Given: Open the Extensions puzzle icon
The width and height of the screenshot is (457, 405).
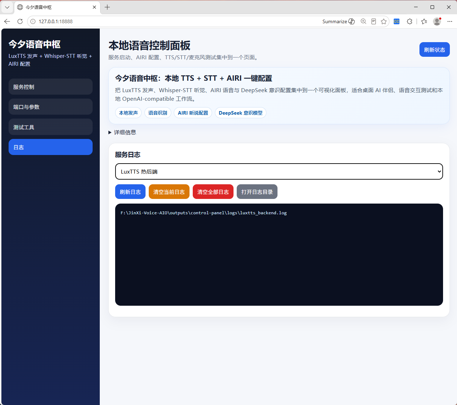Looking at the screenshot, I should [409, 21].
